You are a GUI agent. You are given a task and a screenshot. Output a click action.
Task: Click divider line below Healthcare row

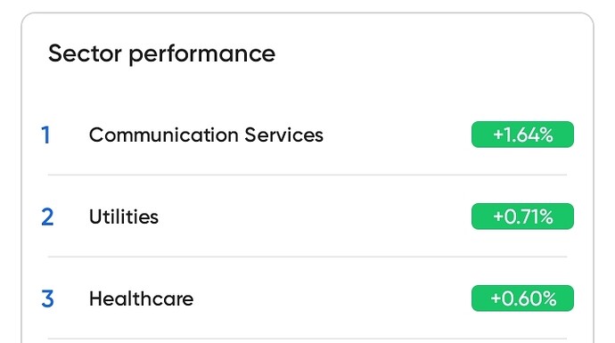(307, 339)
